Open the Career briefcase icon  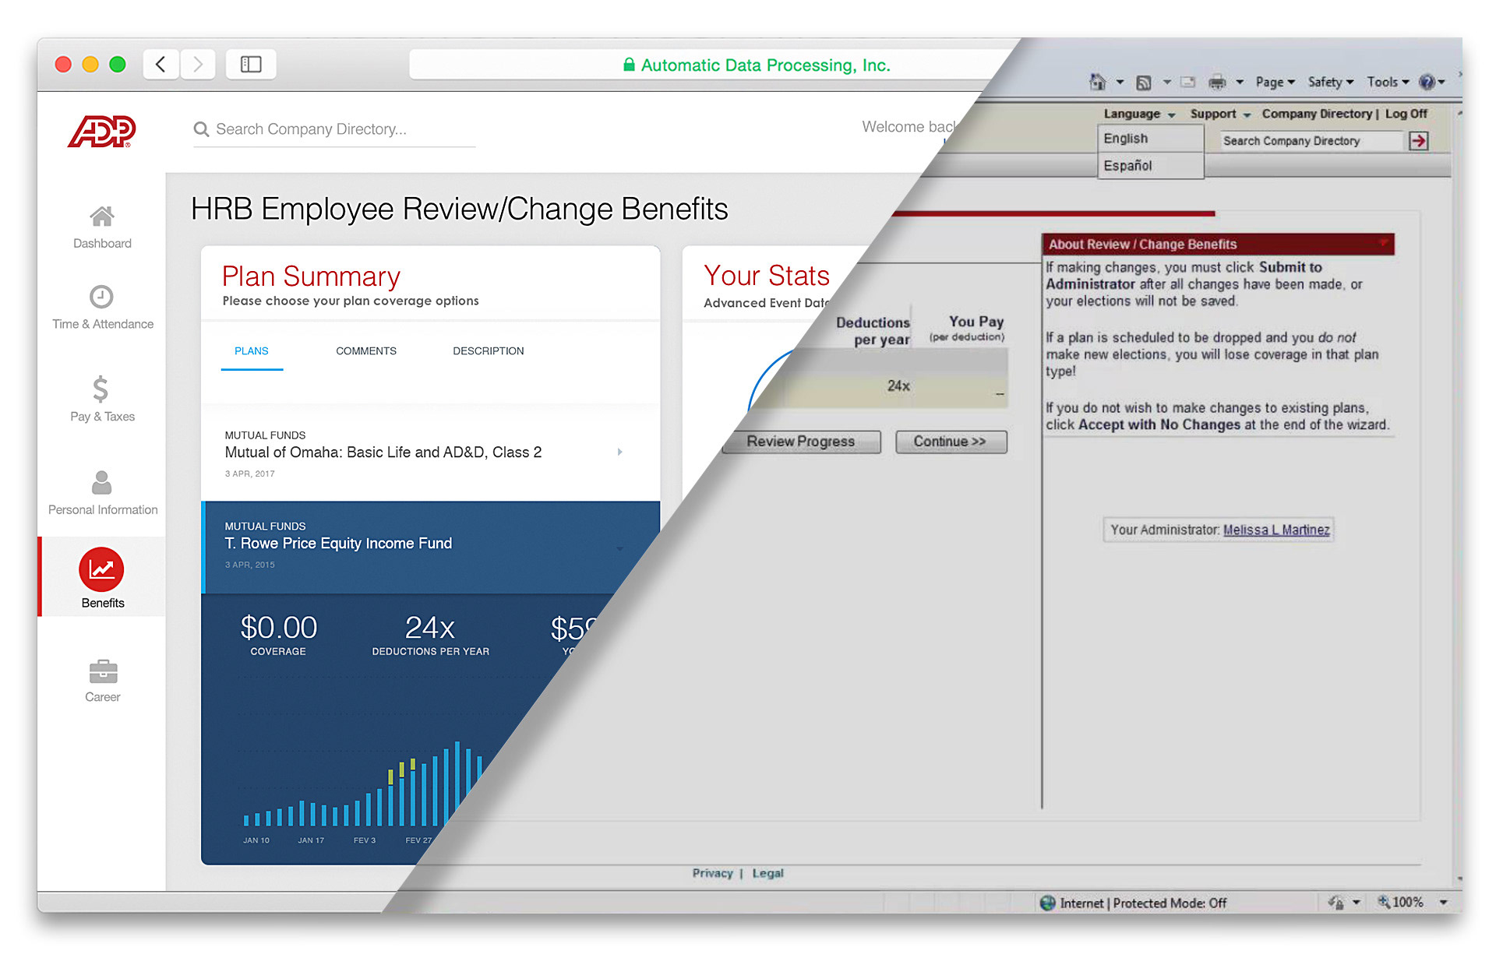[x=103, y=671]
